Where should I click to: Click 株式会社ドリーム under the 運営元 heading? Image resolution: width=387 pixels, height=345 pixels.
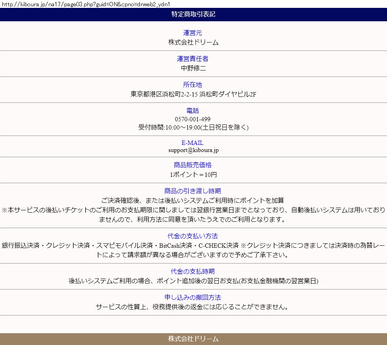(x=193, y=43)
